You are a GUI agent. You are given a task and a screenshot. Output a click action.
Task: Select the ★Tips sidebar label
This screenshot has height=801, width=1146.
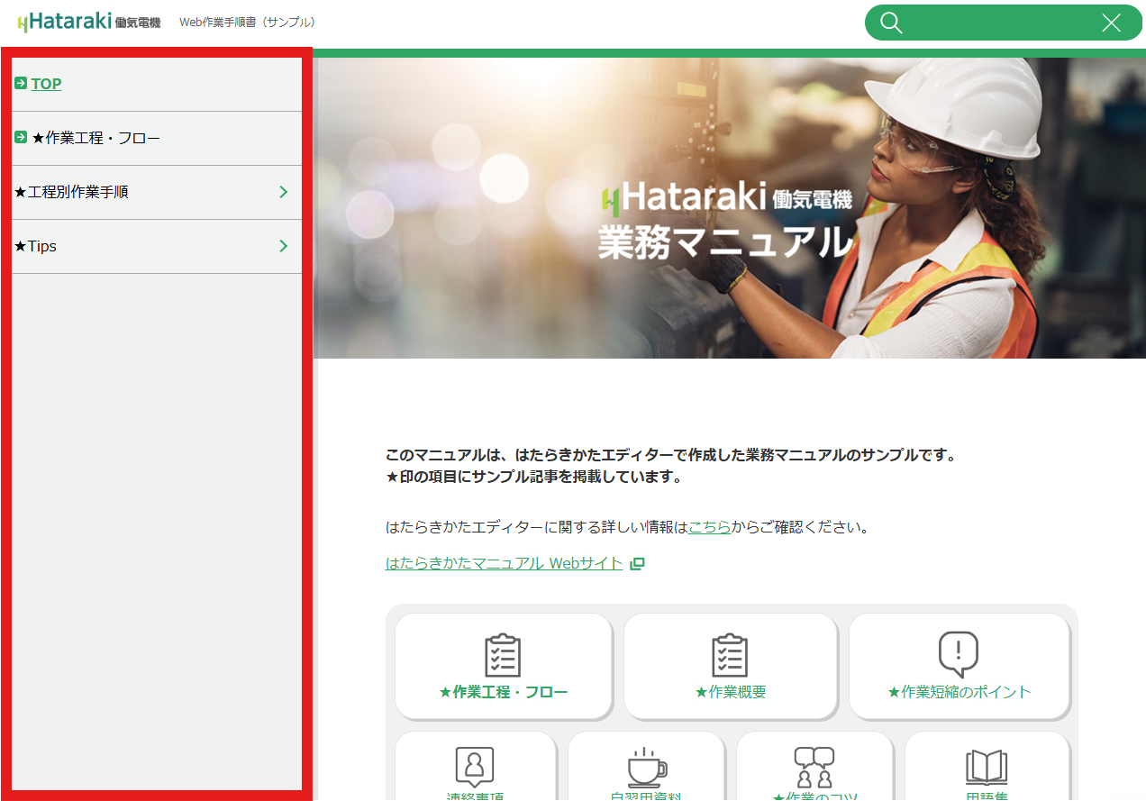click(x=36, y=246)
